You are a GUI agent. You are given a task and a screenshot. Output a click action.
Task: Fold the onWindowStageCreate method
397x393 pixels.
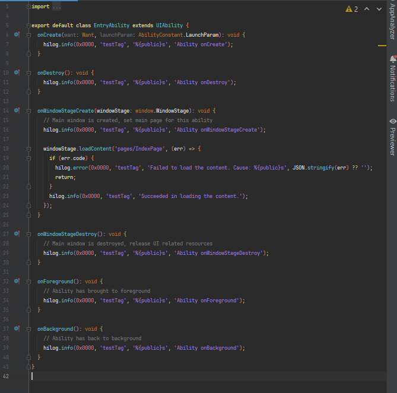pos(28,111)
